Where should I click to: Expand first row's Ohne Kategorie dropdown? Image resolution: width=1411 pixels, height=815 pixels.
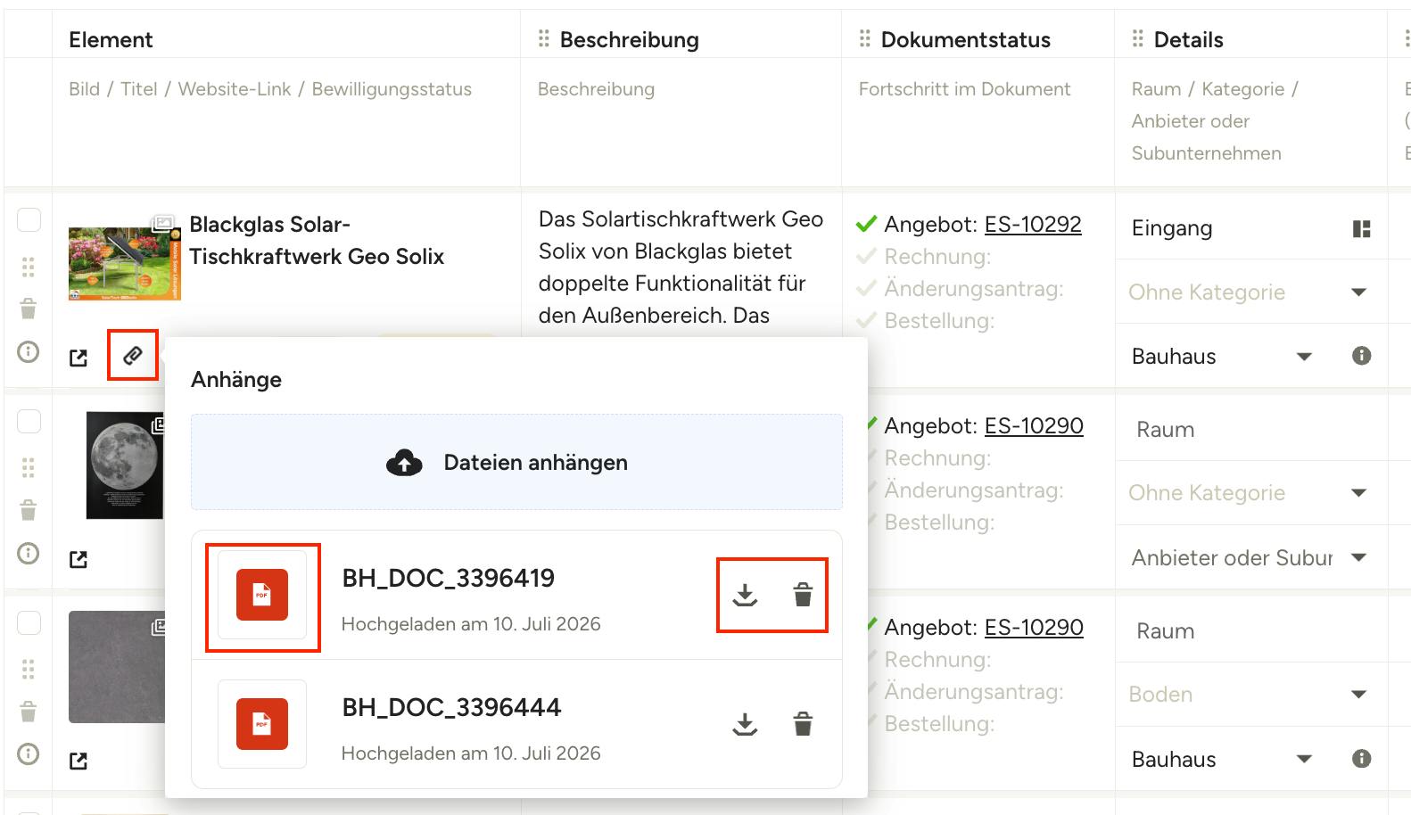click(1359, 292)
